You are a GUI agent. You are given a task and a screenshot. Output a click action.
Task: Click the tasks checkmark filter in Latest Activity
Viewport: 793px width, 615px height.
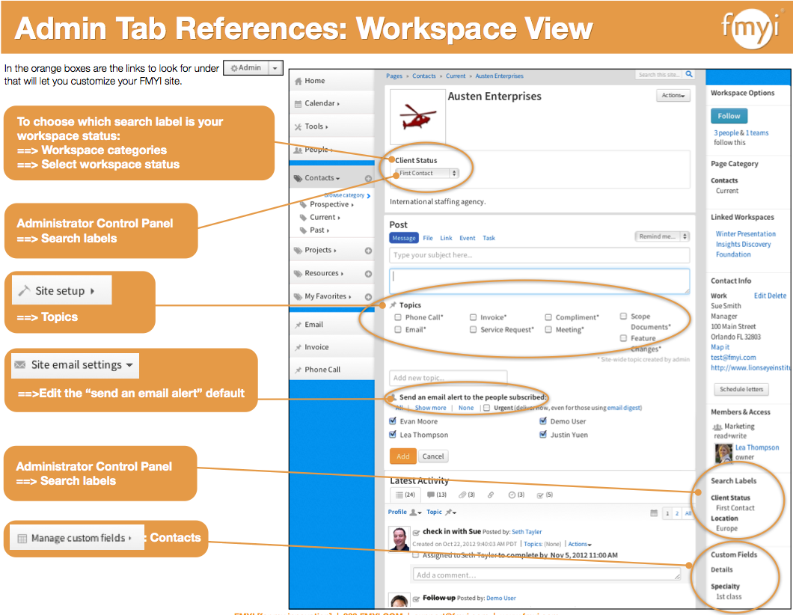click(540, 495)
